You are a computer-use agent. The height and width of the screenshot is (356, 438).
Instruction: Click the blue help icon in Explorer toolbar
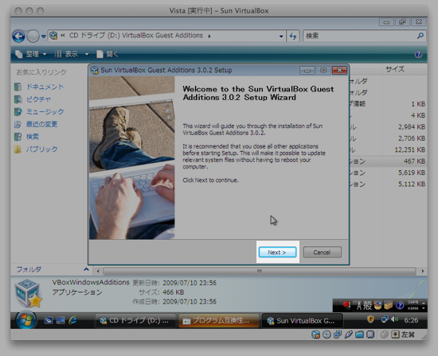point(418,54)
